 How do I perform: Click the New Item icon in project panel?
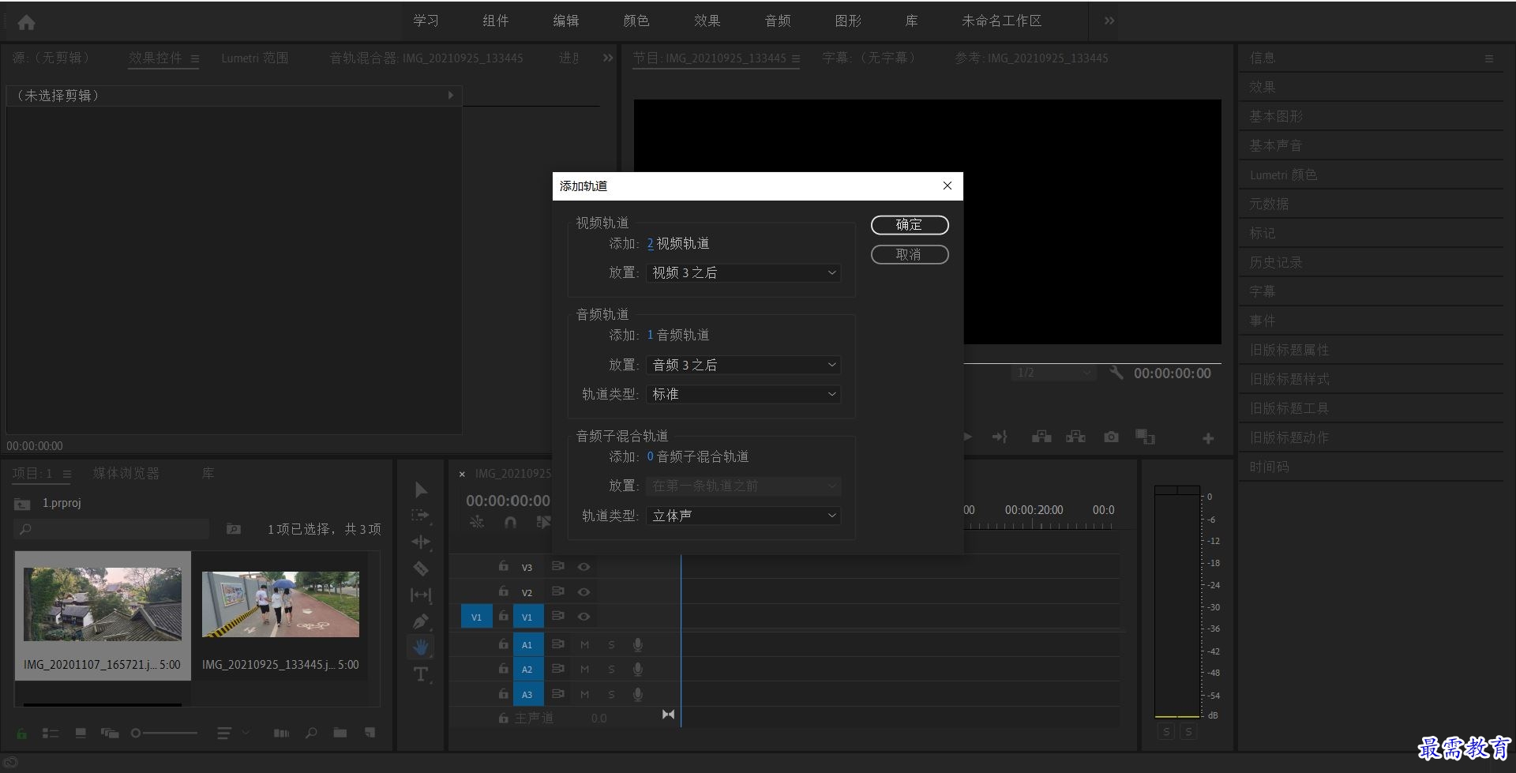(x=370, y=734)
